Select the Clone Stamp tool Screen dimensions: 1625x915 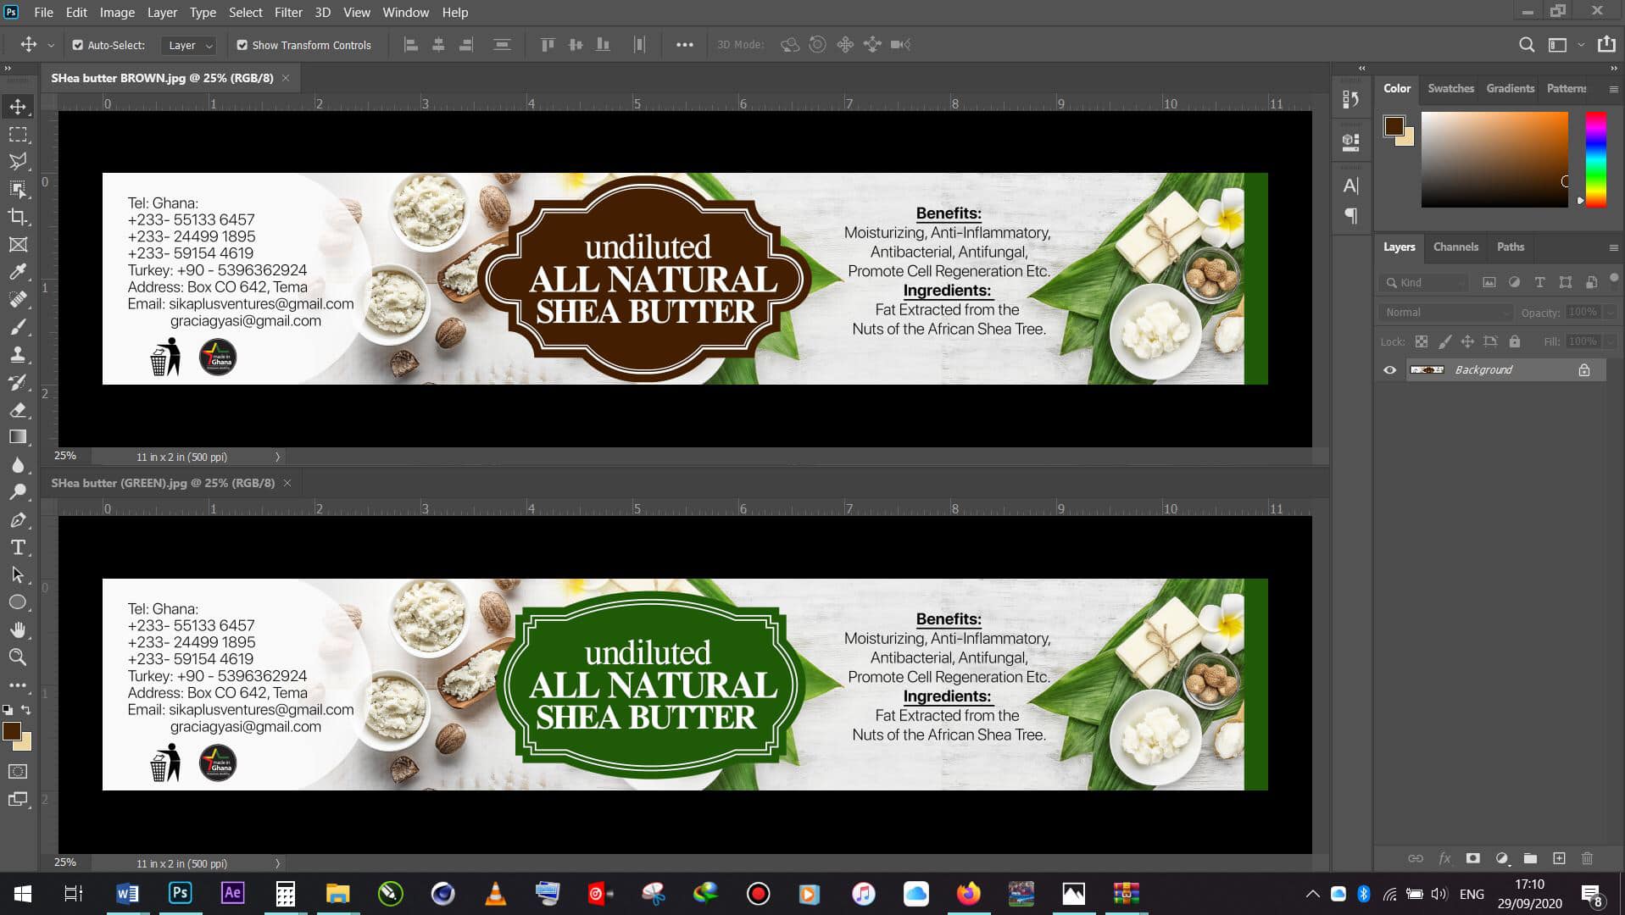coord(18,354)
